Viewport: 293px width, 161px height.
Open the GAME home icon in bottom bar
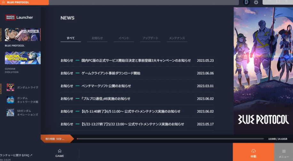pos(59,153)
